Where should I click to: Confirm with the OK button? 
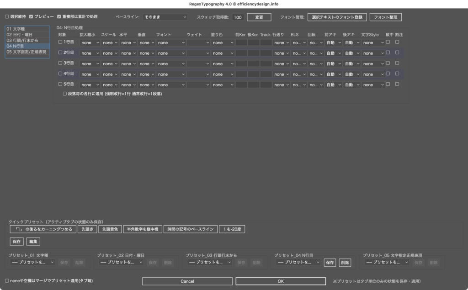tap(281, 281)
